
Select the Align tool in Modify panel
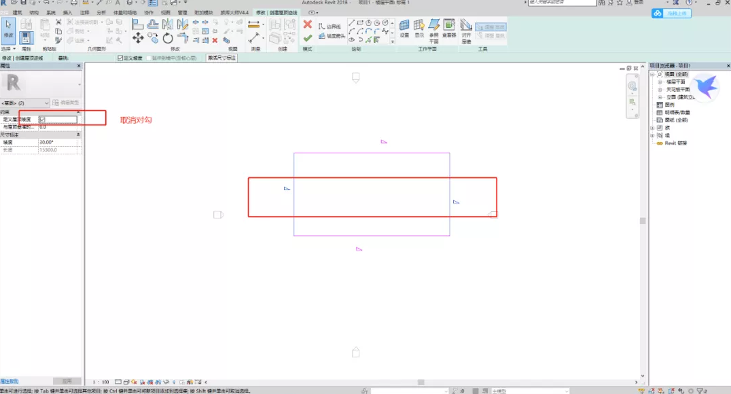137,24
